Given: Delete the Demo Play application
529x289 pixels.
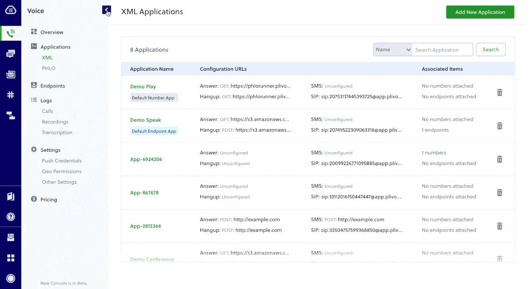Looking at the screenshot, I should click(500, 92).
